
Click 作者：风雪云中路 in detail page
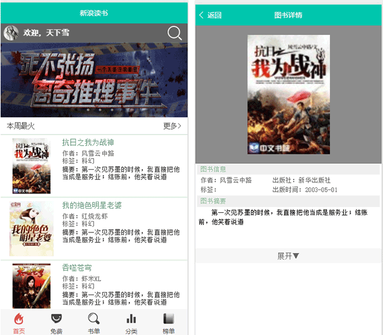point(226,180)
